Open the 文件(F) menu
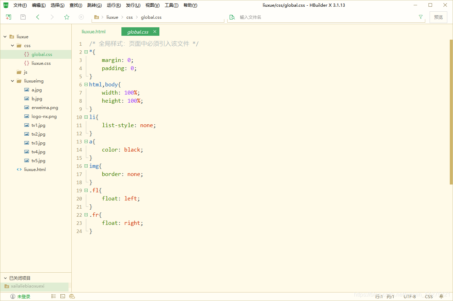Screen dimensions: 453x301 click(x=20, y=5)
